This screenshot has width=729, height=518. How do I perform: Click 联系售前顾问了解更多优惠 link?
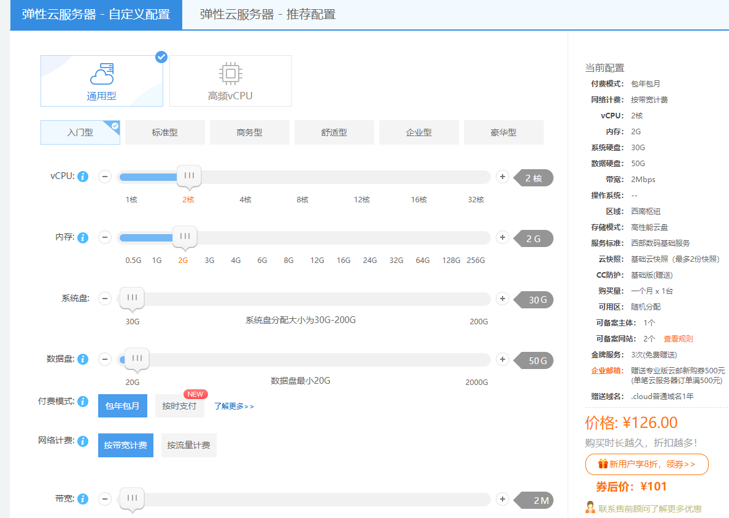(x=650, y=509)
